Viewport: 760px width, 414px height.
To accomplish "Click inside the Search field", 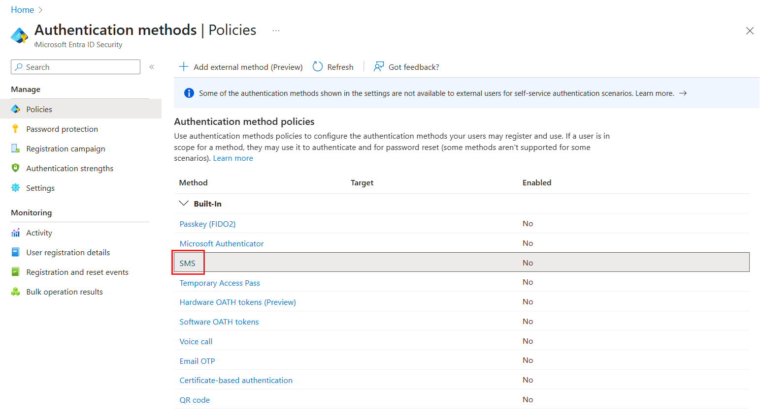I will [75, 66].
